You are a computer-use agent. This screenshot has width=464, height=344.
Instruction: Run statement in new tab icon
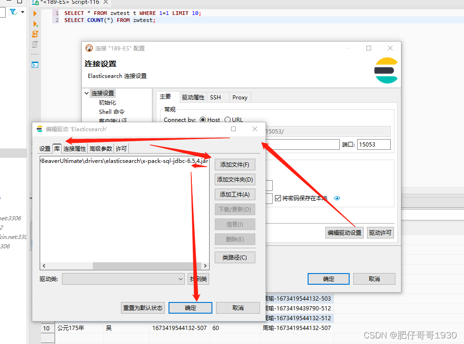pyautogui.click(x=35, y=24)
